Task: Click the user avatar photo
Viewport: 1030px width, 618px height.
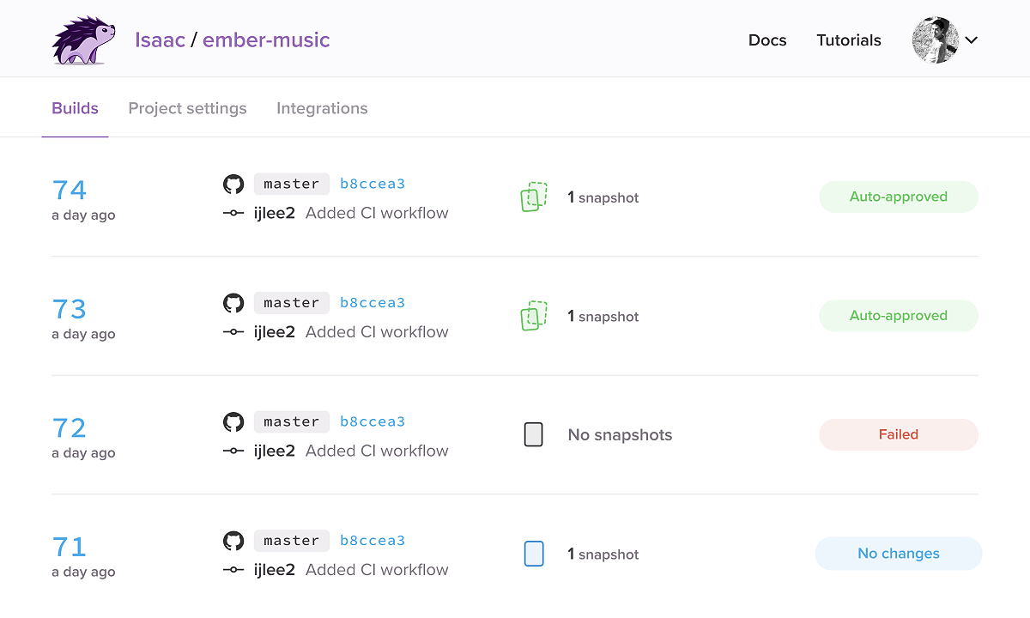Action: 936,40
